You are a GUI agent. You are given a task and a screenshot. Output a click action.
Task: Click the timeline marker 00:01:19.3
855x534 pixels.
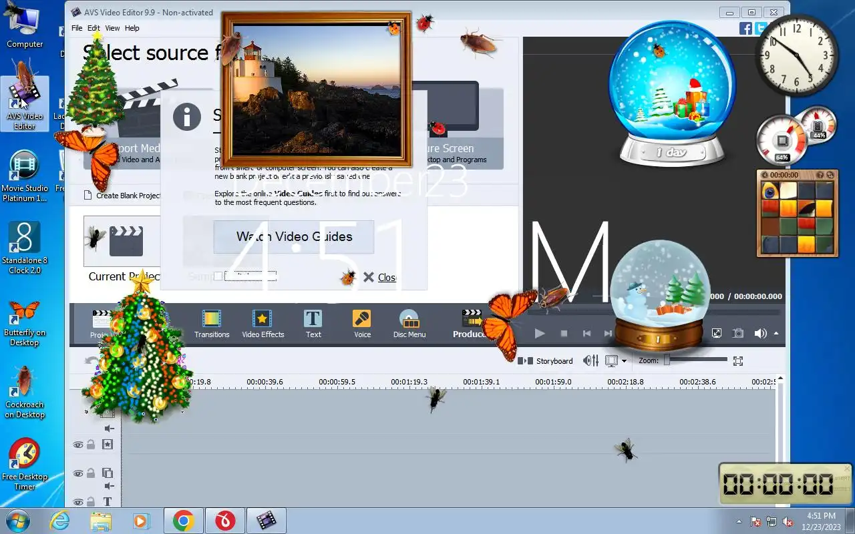[x=409, y=382]
